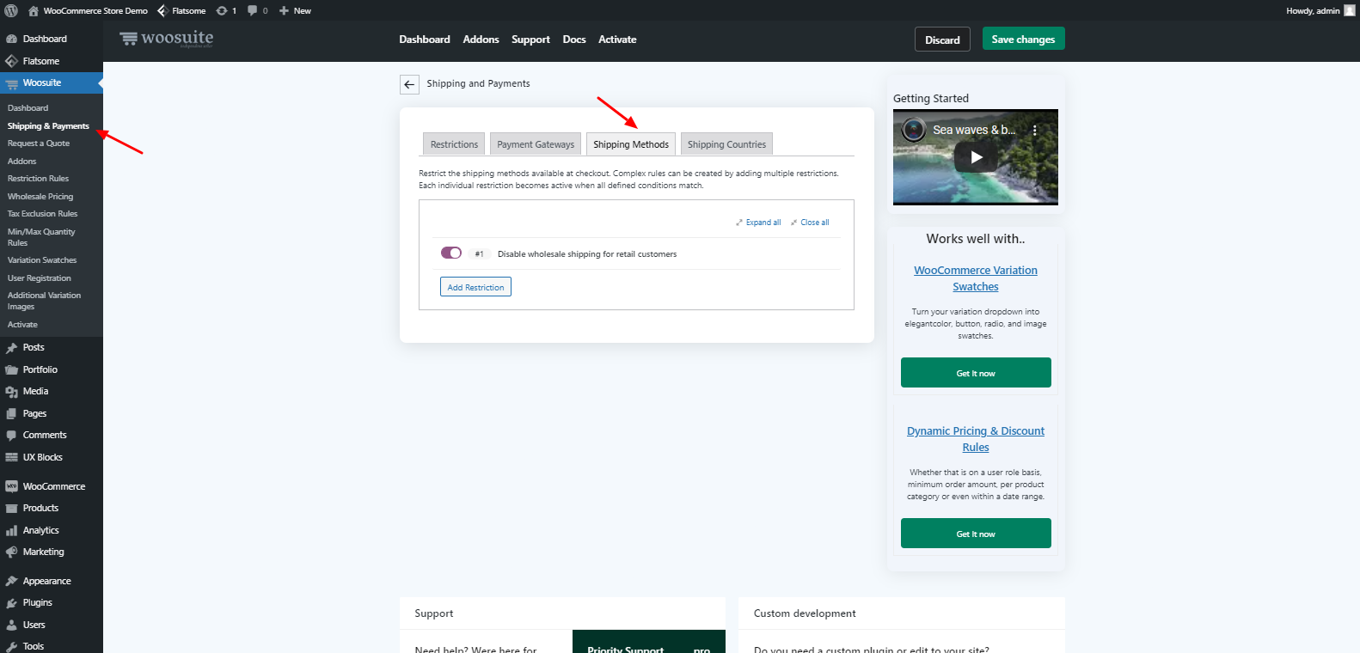Close all restrictions
1360x653 pixels.
810,223
